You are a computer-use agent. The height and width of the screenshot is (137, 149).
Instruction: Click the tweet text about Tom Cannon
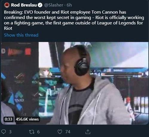point(74,20)
